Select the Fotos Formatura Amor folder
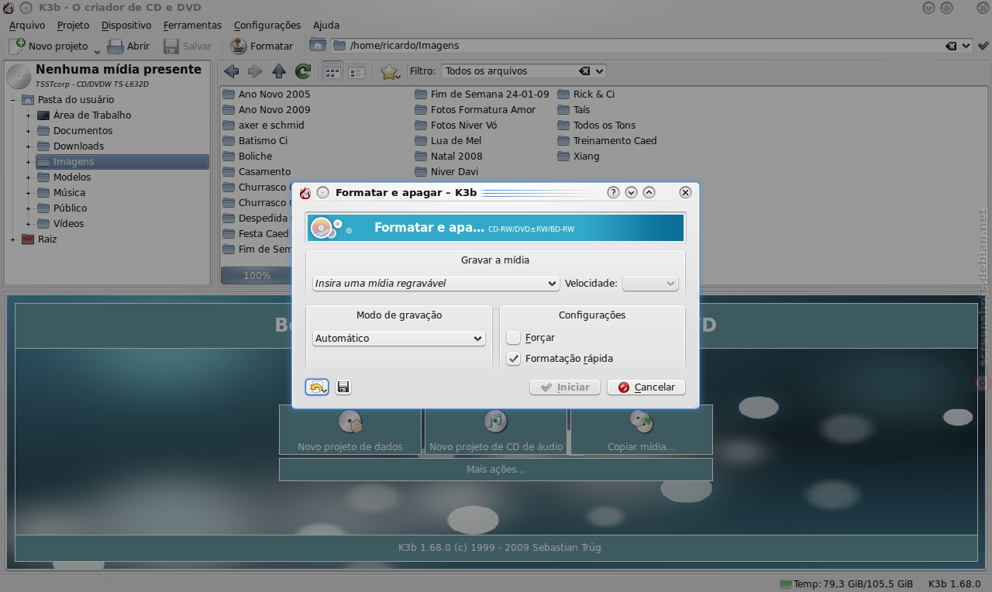Image resolution: width=992 pixels, height=592 pixels. (x=475, y=109)
